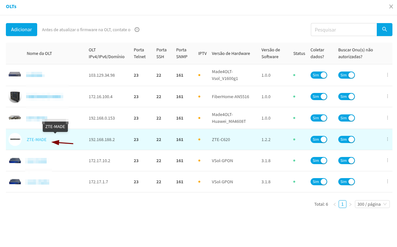Toggle unauthorized ONU search for Huawei_MA4608T row
This screenshot has width=397, height=247.
tap(346, 118)
